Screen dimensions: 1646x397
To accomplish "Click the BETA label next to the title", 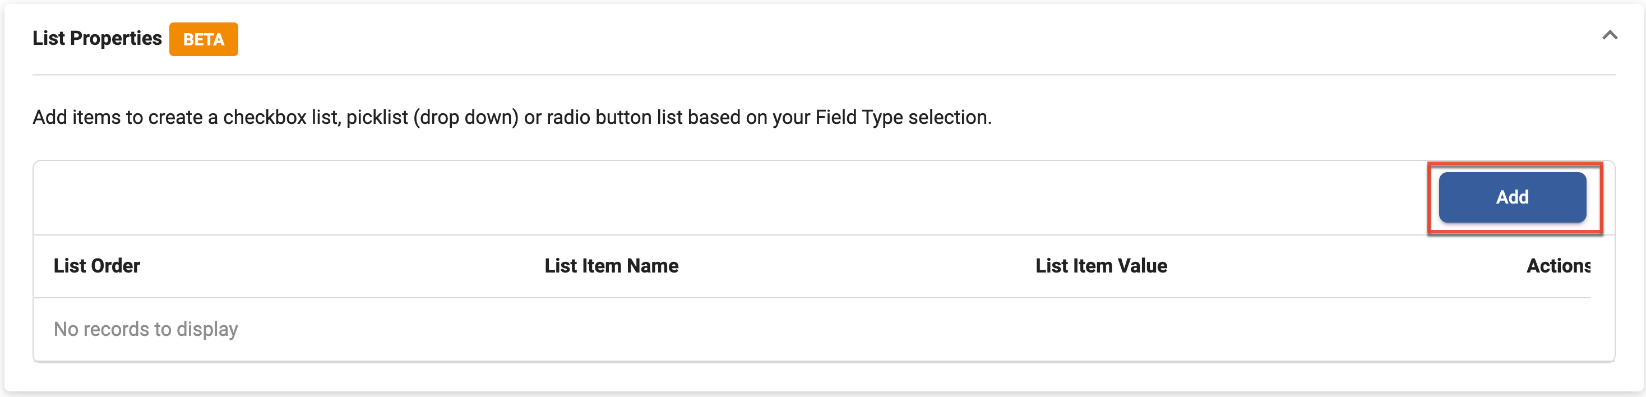I will (203, 39).
